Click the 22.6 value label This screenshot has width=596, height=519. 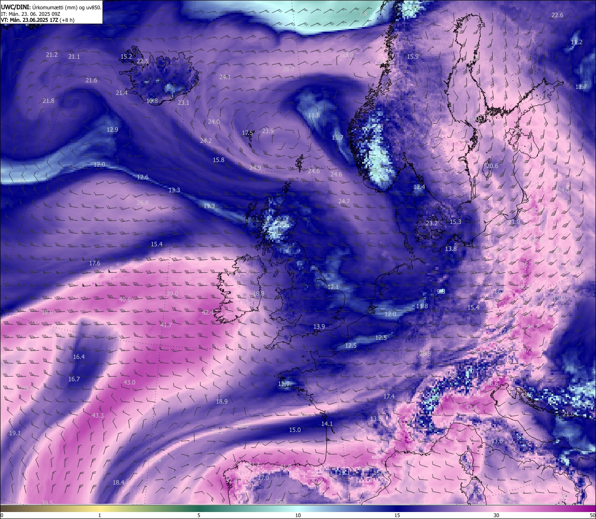(557, 15)
